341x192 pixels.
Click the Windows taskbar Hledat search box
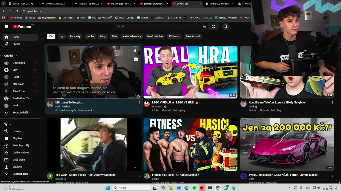(x=132, y=188)
